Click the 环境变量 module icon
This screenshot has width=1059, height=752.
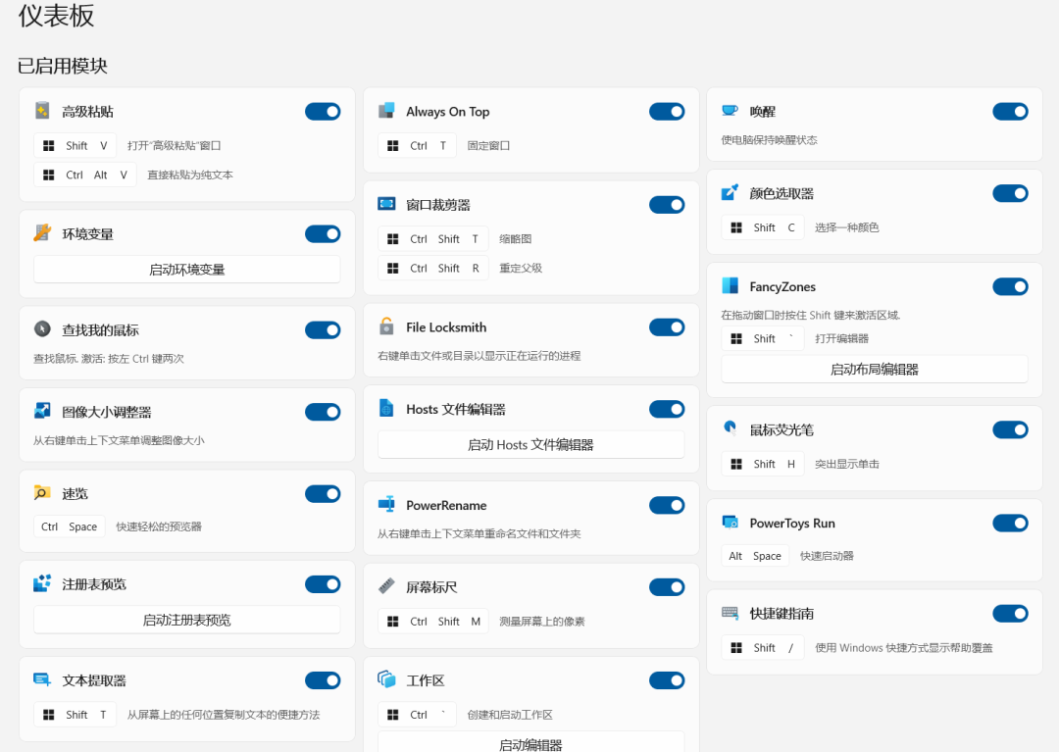42,233
